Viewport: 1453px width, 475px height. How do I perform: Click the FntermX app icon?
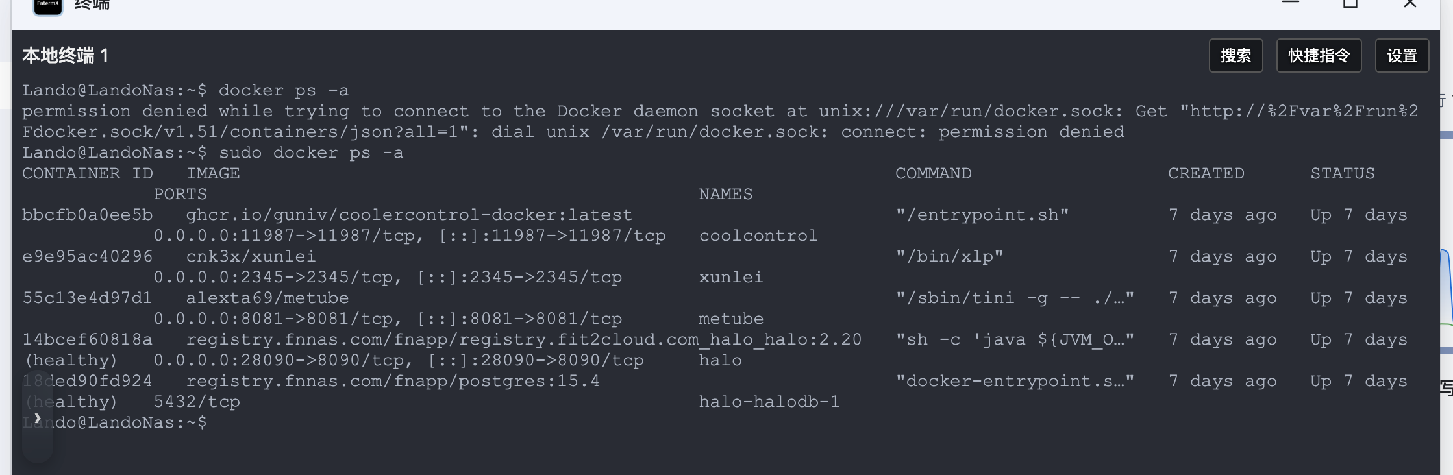pos(48,5)
